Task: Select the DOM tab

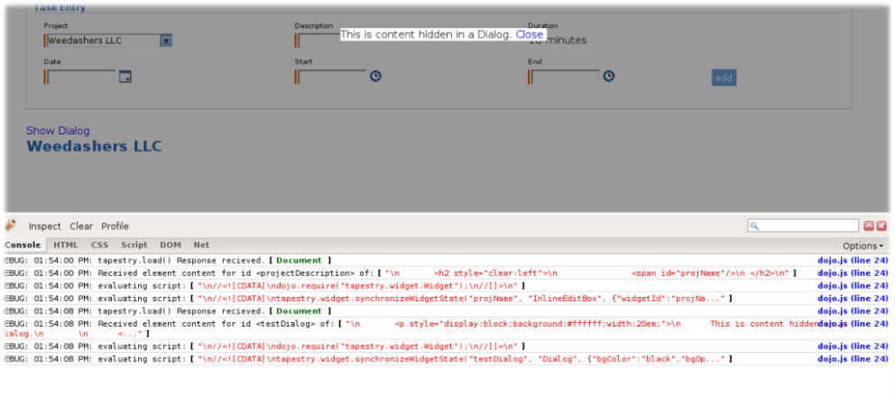Action: pos(171,245)
